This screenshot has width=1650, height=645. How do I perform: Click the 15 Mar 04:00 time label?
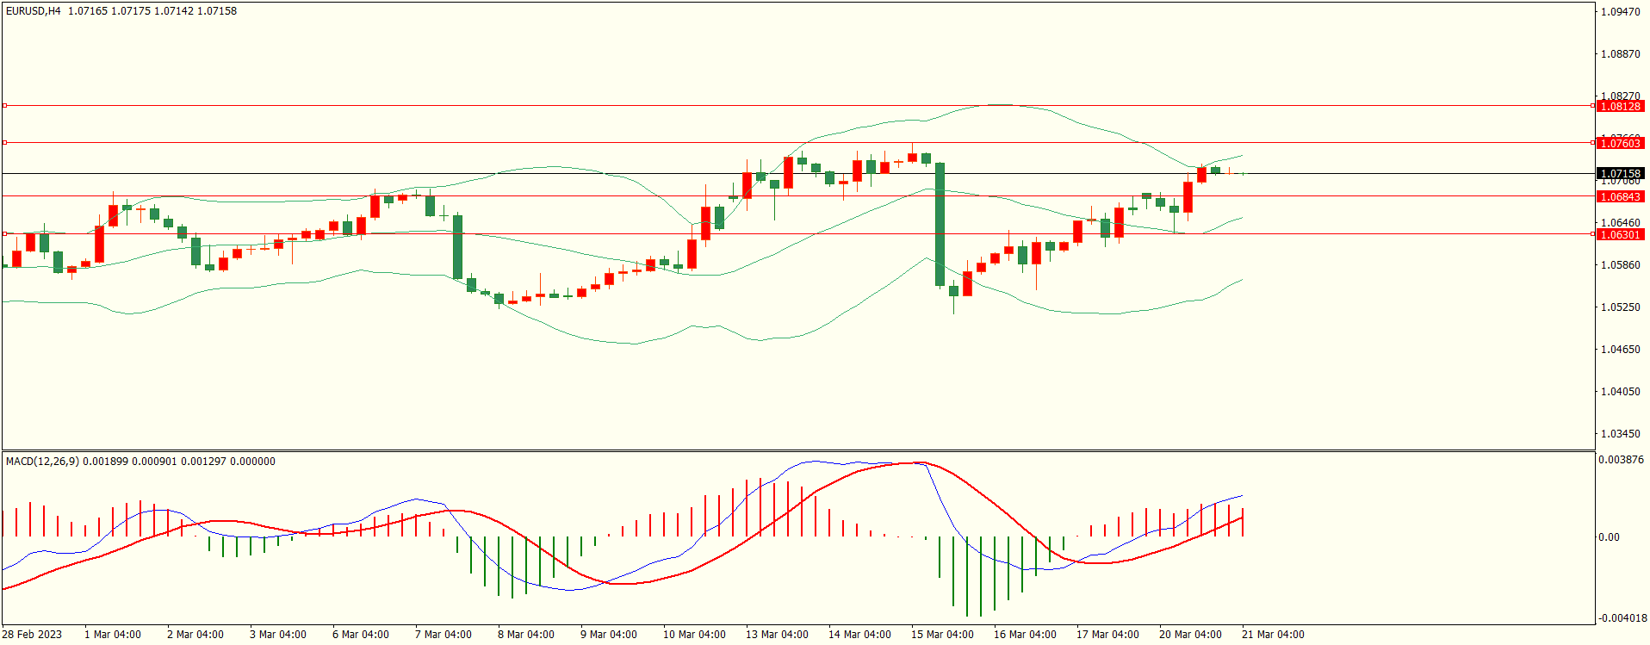[x=942, y=635]
